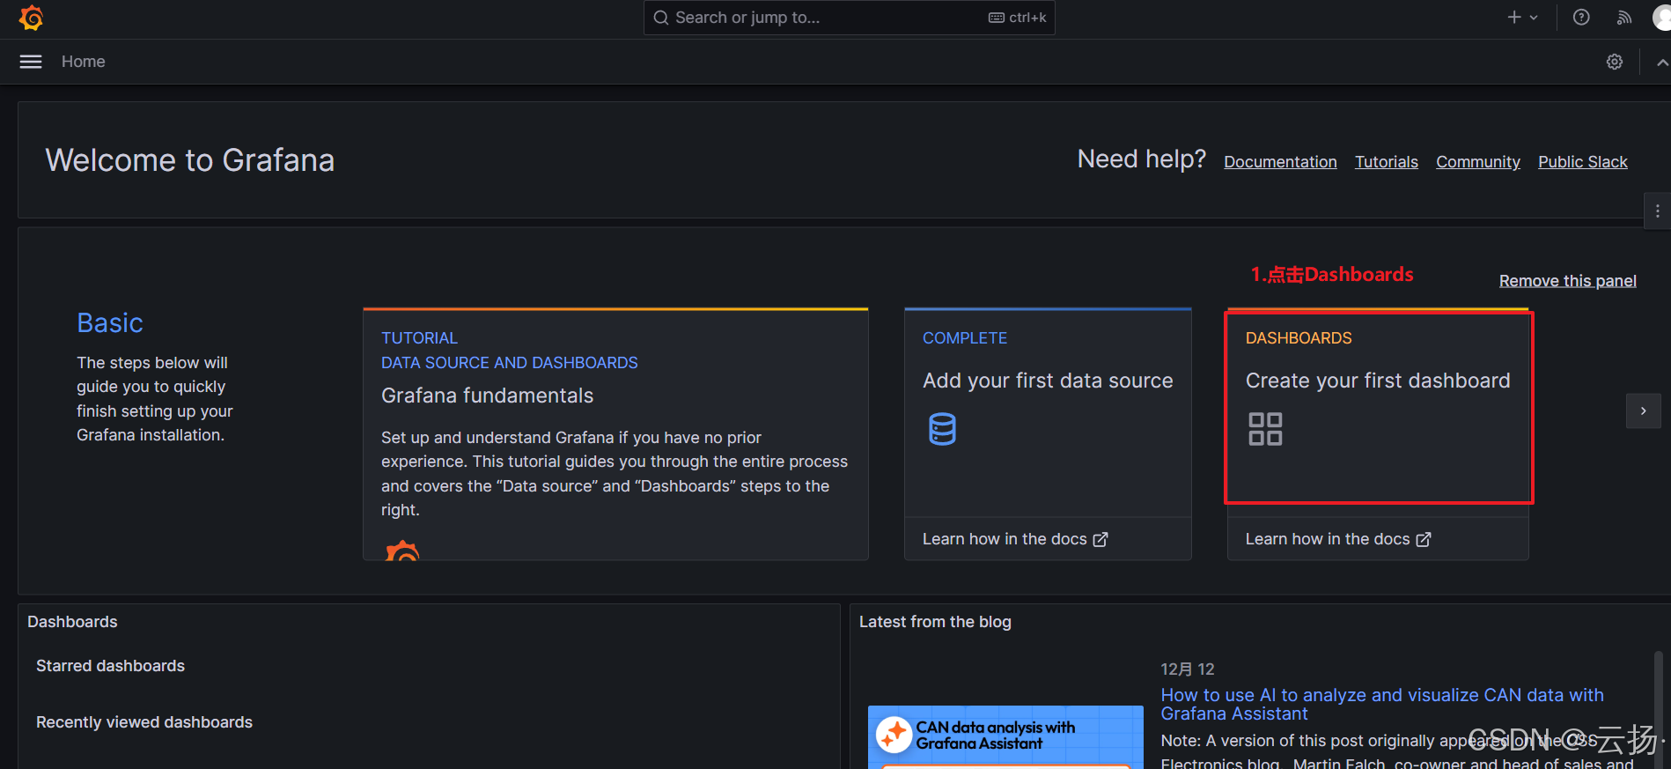Click Remove this panel link
The width and height of the screenshot is (1671, 769).
(x=1568, y=281)
